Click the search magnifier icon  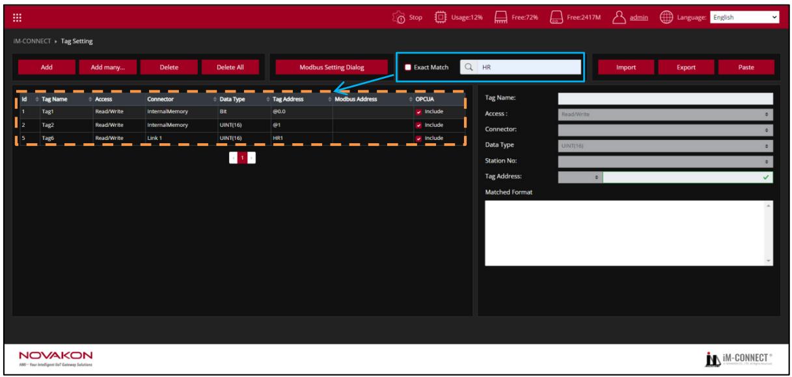(469, 66)
